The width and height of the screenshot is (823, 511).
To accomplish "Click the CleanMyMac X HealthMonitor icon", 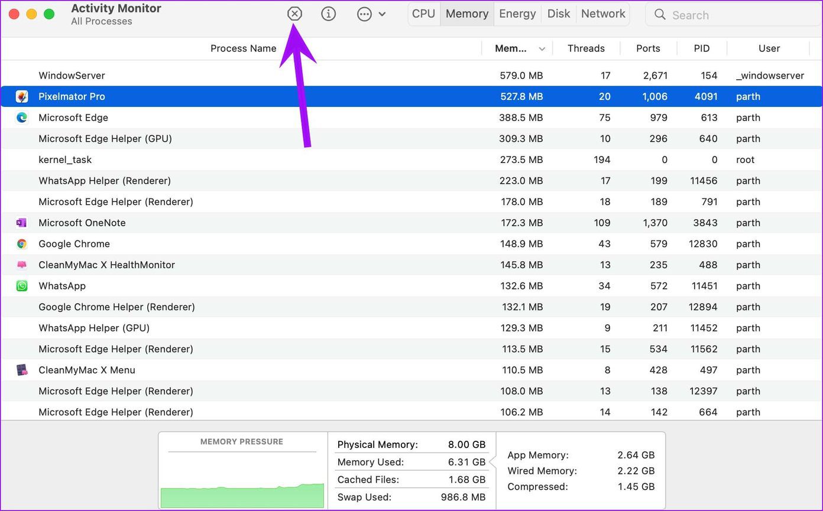I will (22, 265).
